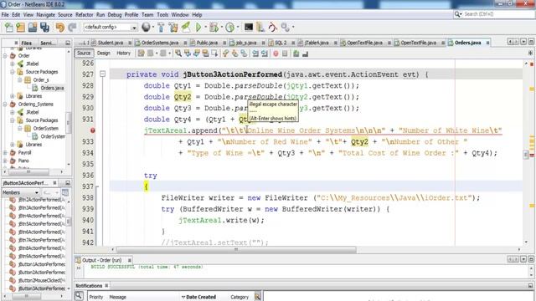Click the Debug Project icon
The height and width of the screenshot is (301, 536).
tap(214, 28)
